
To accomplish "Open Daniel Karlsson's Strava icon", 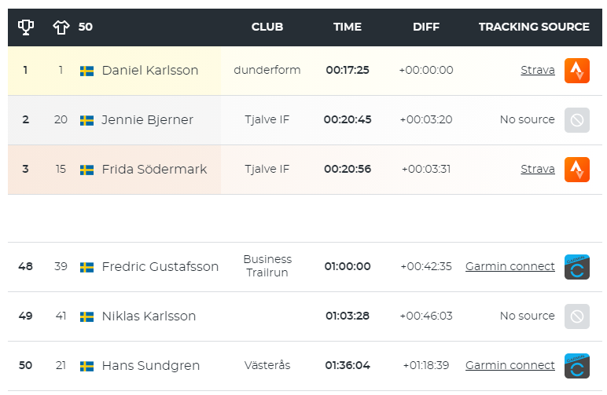I will 577,71.
